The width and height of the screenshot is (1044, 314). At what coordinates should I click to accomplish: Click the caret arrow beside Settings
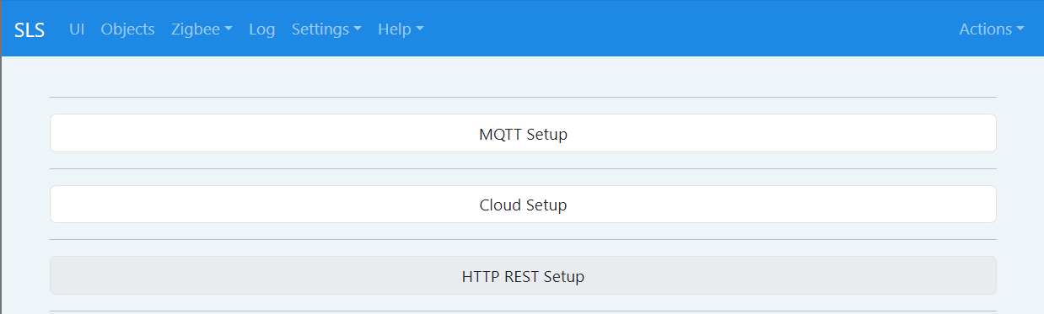pos(358,29)
